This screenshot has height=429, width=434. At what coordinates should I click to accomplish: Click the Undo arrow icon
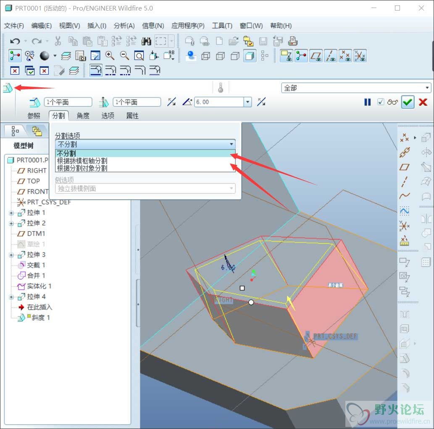(x=15, y=41)
